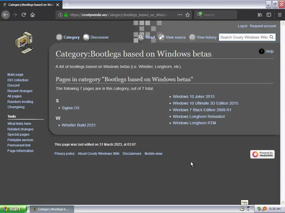Open Windows 10 Joker 2015 page
285x213 pixels.
(194, 97)
